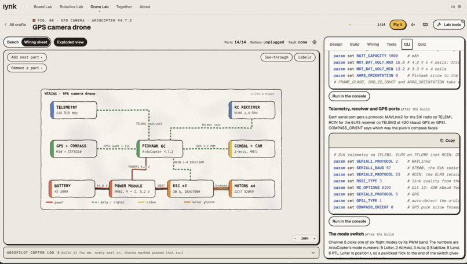This screenshot has width=467, height=264.
Task: Click the Fault none status
Action: coord(298,42)
